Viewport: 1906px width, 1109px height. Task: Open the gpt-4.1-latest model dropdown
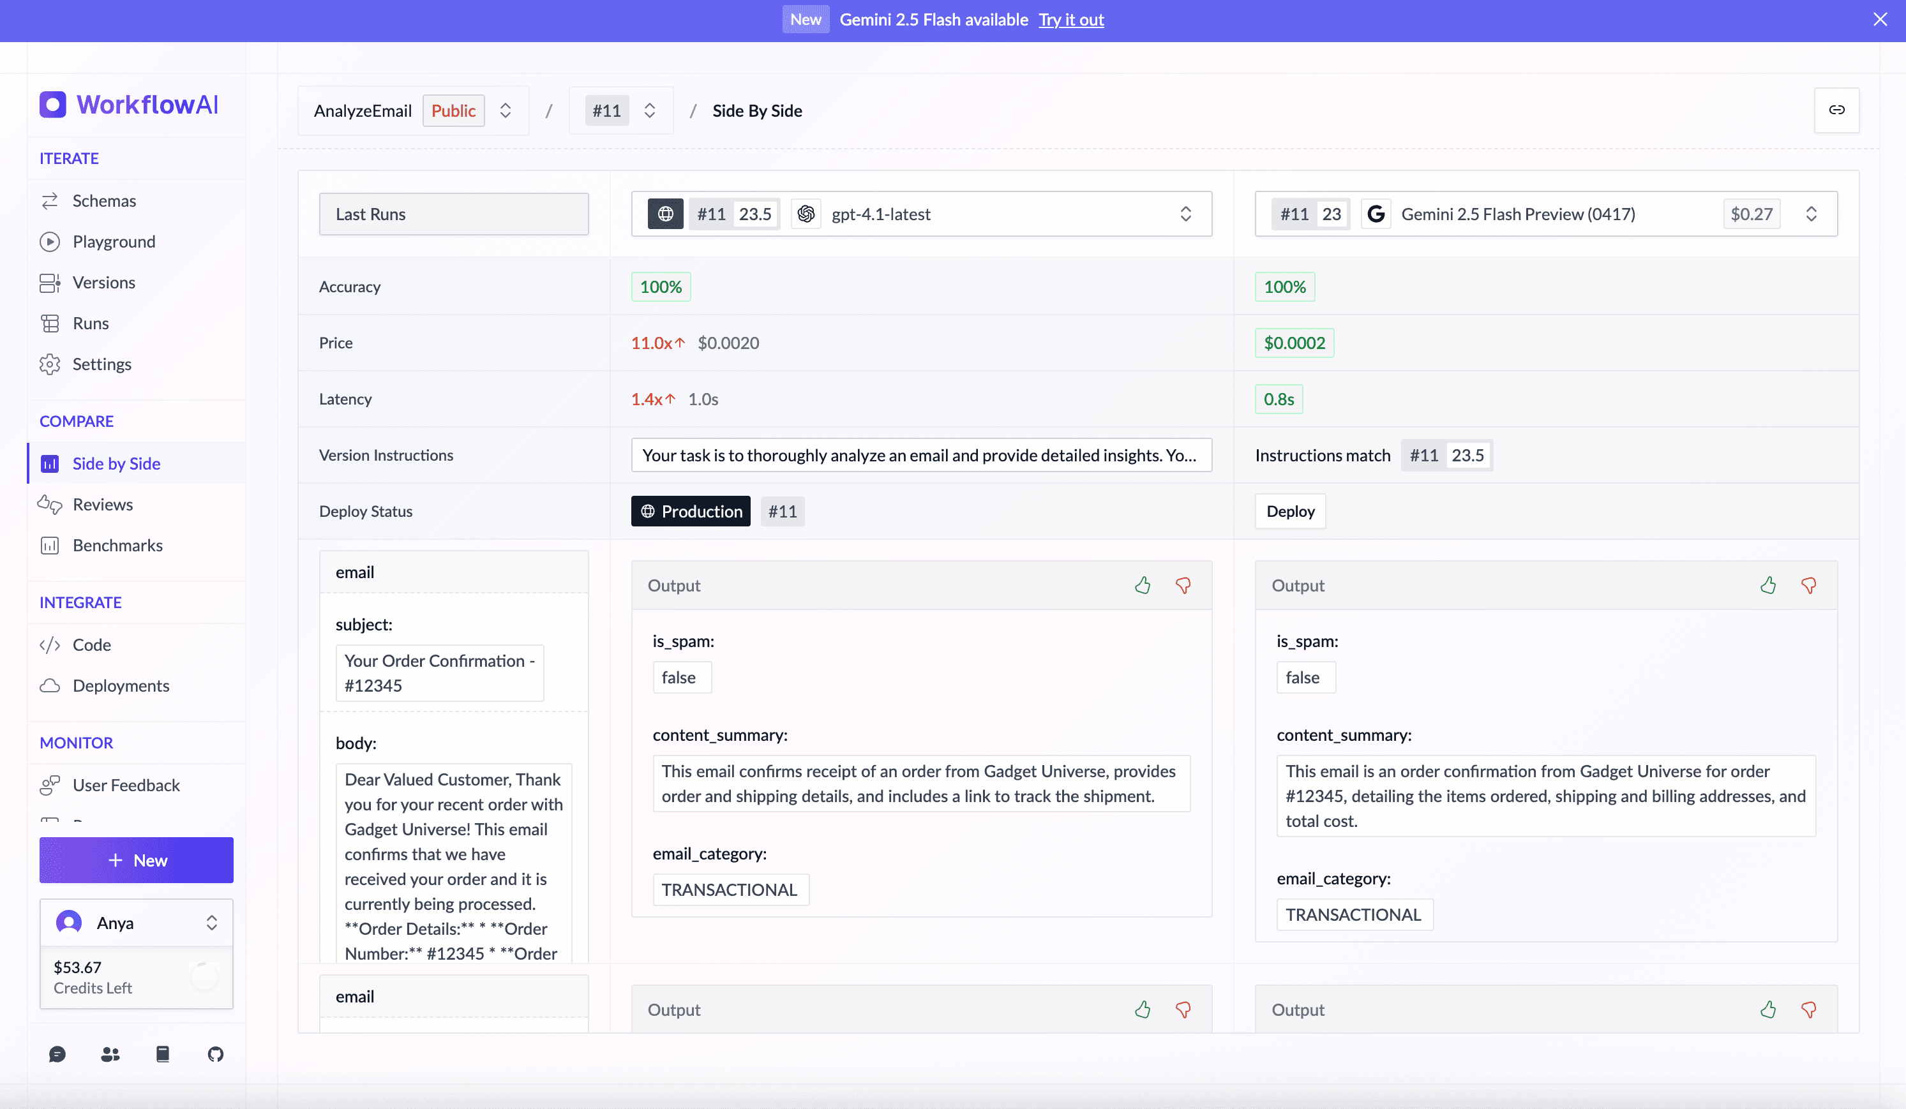[x=1185, y=214]
